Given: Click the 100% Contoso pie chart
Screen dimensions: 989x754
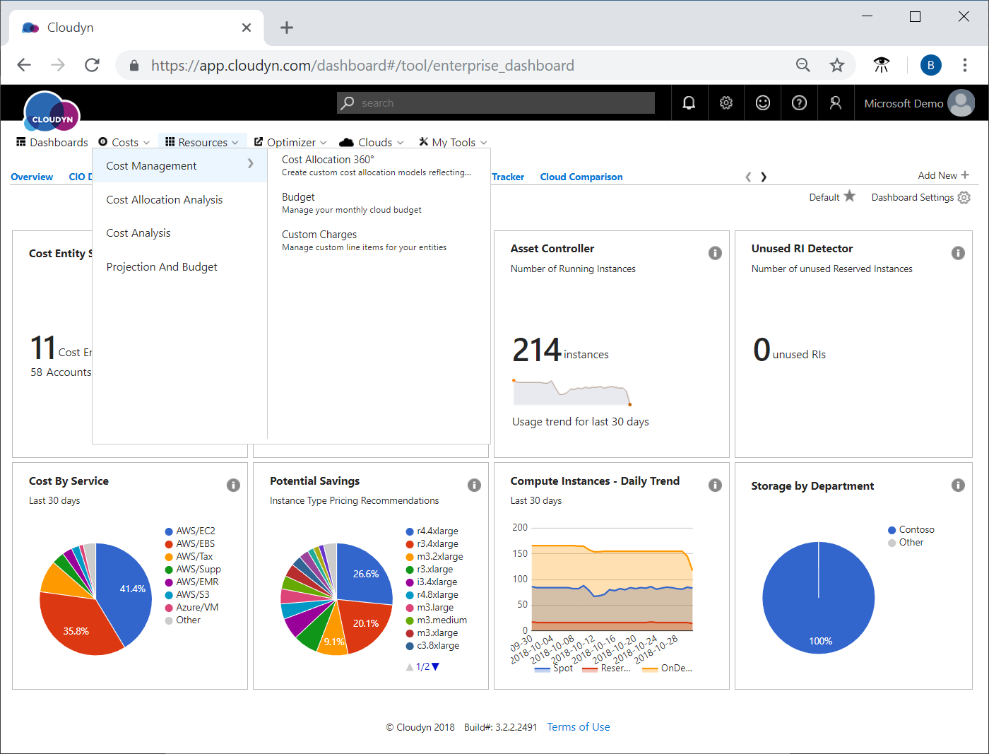Looking at the screenshot, I should coord(819,598).
